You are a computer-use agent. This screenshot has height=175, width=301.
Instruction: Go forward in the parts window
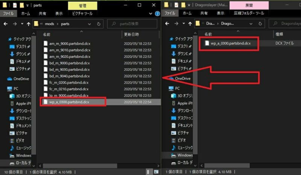(x=15, y=24)
